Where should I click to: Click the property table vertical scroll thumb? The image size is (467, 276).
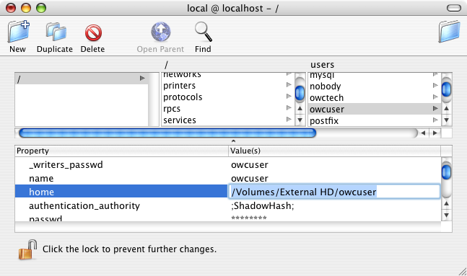[446, 172]
